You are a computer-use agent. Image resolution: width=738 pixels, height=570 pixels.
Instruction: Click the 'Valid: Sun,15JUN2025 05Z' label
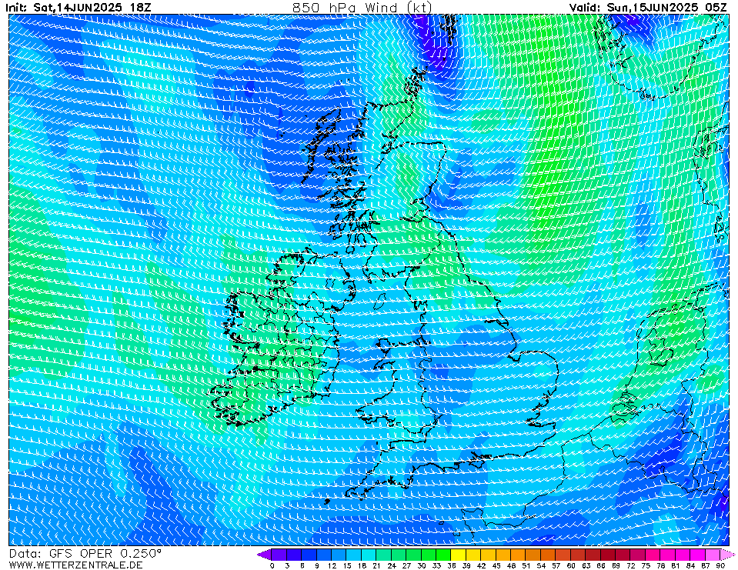648,8
